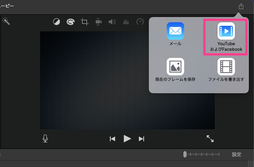This screenshot has height=167, width=254.
Task: Open the speed gauge tool
Action: (x=140, y=22)
